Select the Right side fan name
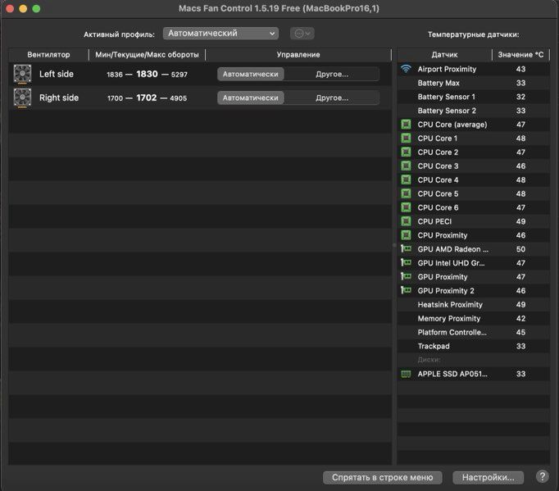Screen dimensions: 559x491 (x=59, y=98)
